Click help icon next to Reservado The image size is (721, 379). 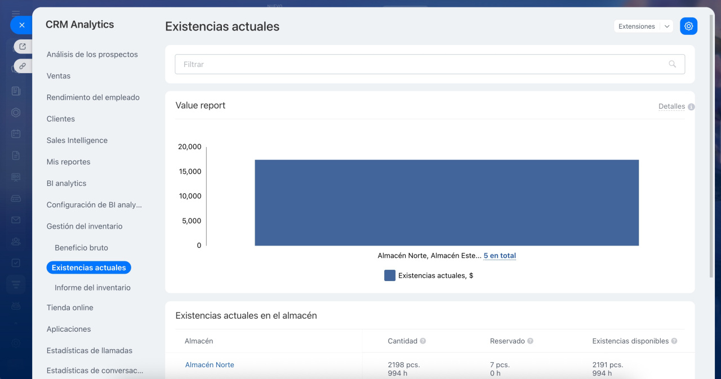click(530, 341)
